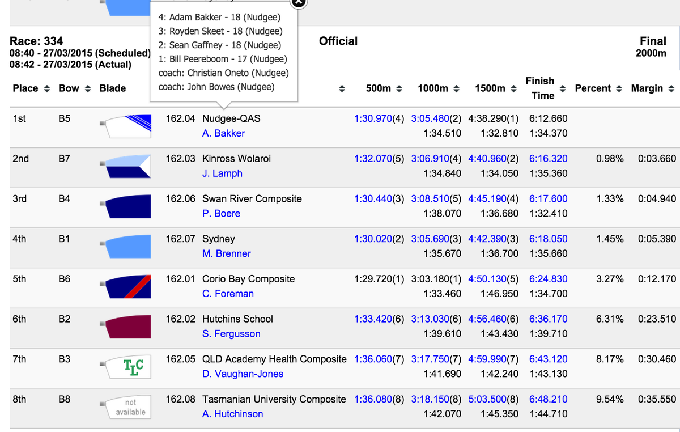Select crew name Corio Bay Composite
680x432 pixels.
(249, 279)
